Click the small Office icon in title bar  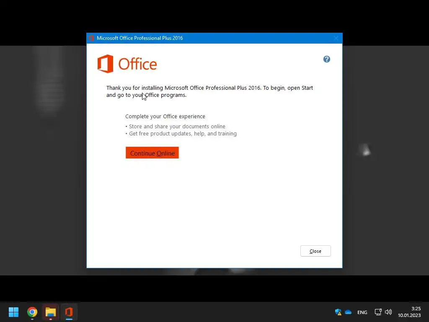click(x=91, y=38)
